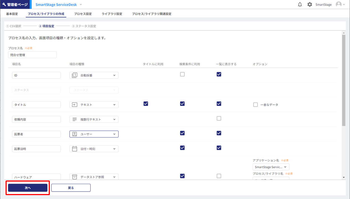Switch to the プロセス設定 tab
The width and height of the screenshot is (350, 199).
pos(83,14)
